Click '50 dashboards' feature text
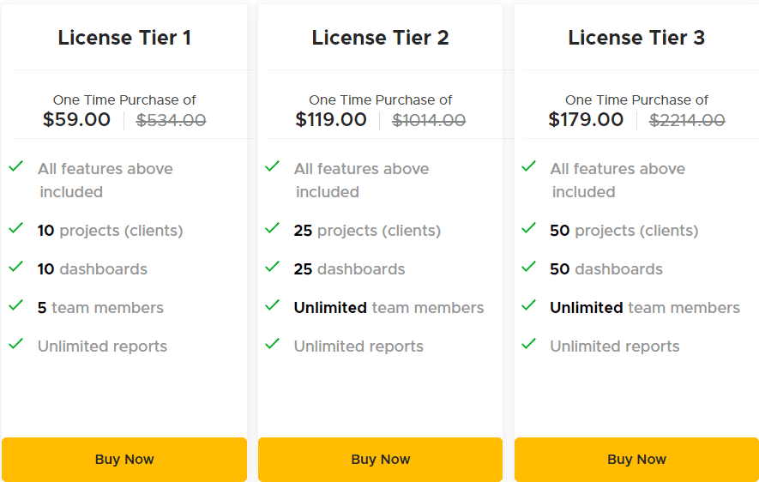Image resolution: width=759 pixels, height=482 pixels. [606, 269]
